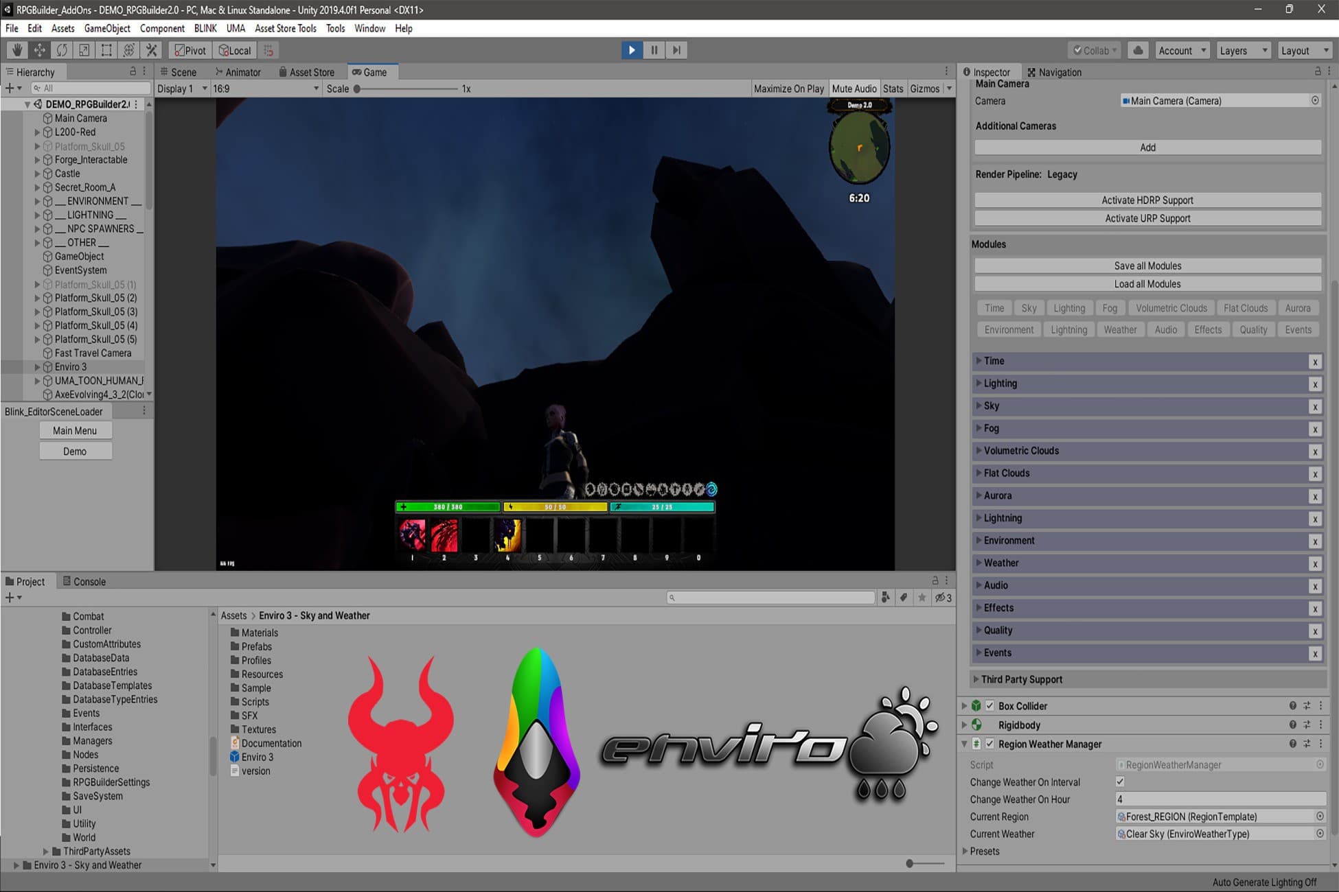Viewport: 1339px width, 892px height.
Task: Switch to the Animator tab
Action: [238, 72]
